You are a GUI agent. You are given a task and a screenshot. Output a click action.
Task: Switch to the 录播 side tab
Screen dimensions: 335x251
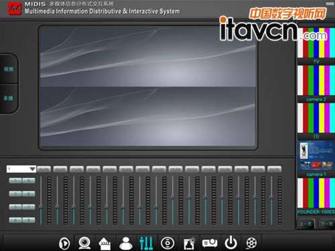tap(8, 98)
